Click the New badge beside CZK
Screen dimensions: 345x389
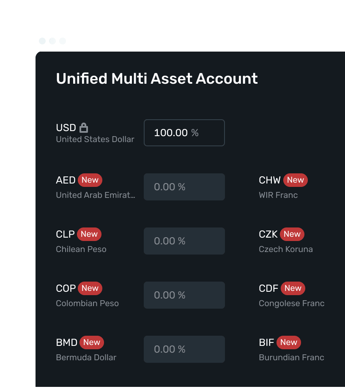[x=292, y=234]
